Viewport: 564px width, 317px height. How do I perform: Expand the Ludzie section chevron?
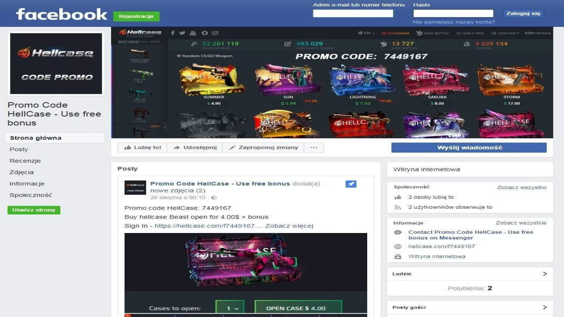pos(545,274)
